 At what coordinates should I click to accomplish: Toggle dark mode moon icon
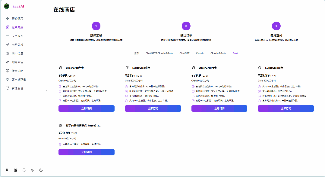41,170
